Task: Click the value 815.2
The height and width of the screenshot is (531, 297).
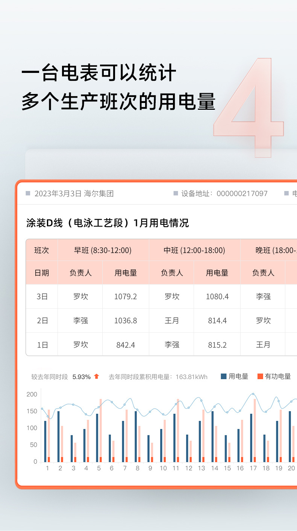Action: pos(217,345)
